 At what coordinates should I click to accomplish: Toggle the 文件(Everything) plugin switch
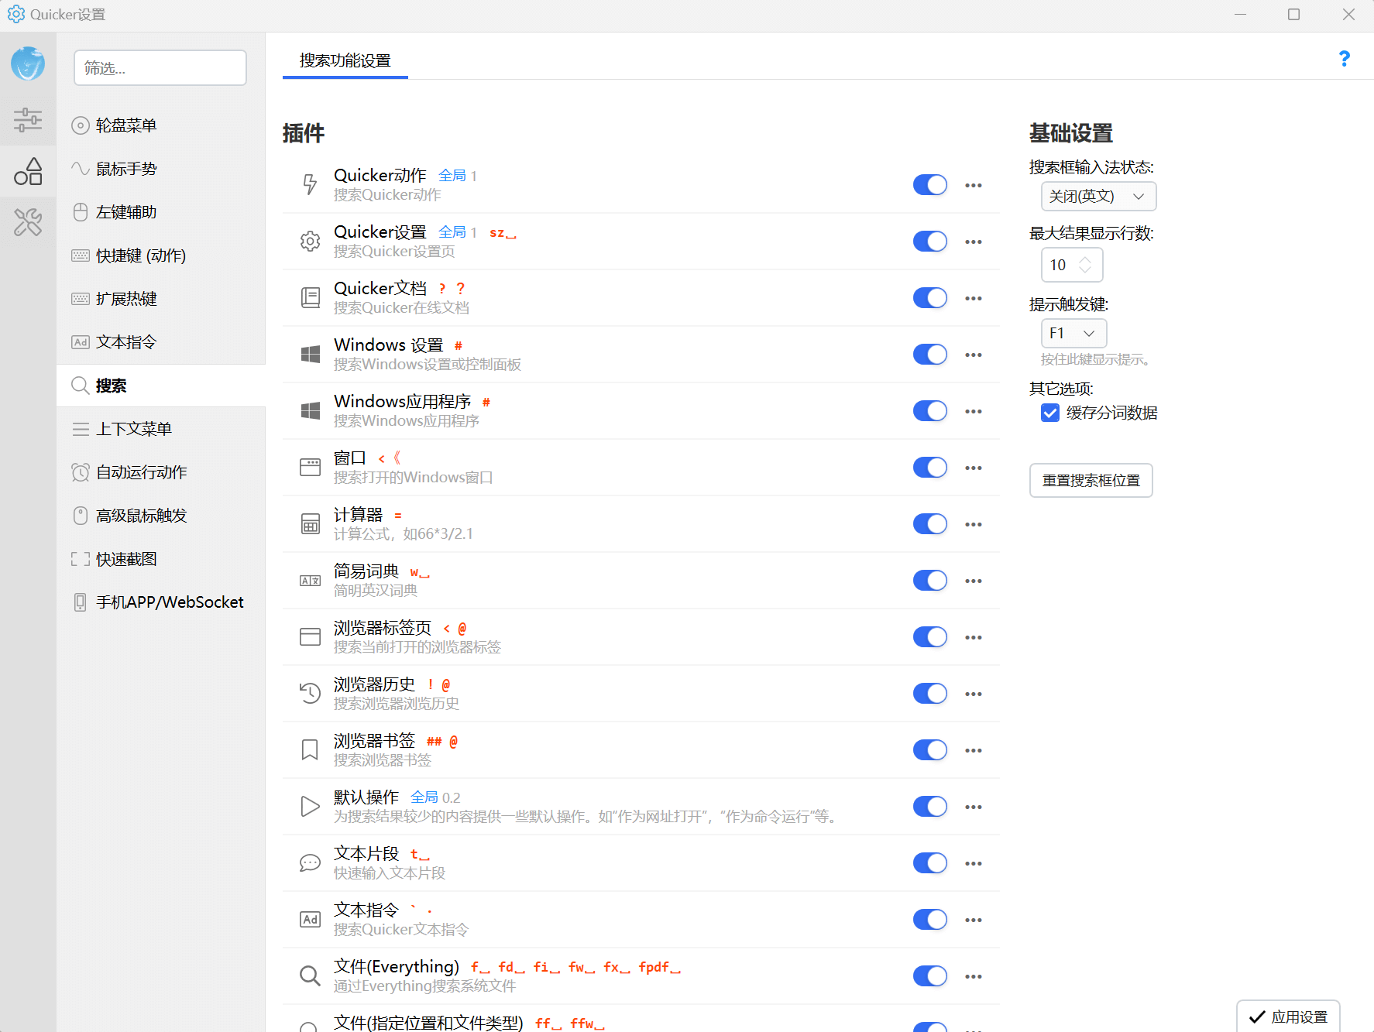[x=930, y=976]
